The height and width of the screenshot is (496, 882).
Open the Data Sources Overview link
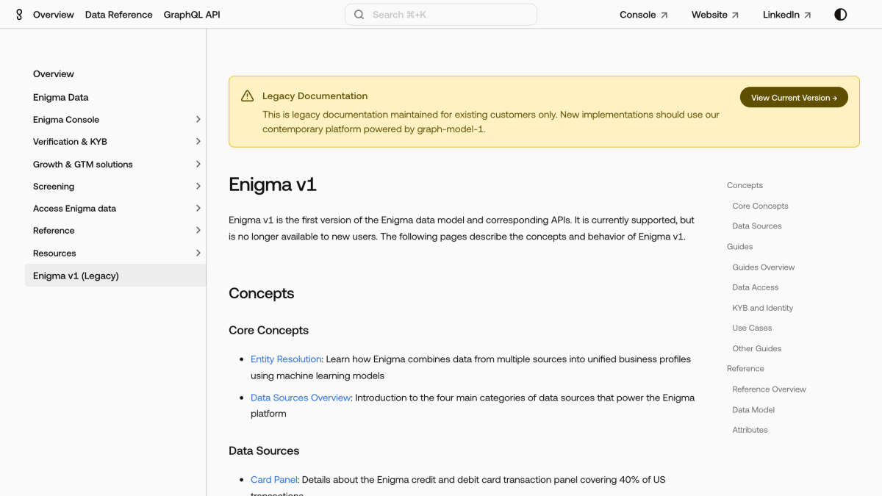coord(301,398)
